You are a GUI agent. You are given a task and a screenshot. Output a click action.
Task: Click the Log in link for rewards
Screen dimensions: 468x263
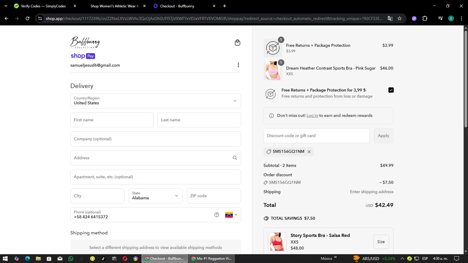[312, 116]
